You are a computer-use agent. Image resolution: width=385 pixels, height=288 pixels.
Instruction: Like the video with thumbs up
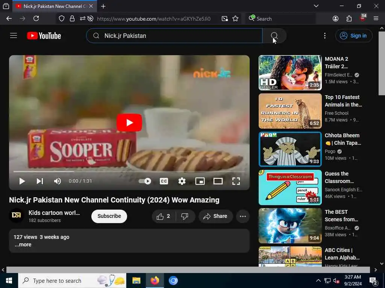tap(164, 216)
